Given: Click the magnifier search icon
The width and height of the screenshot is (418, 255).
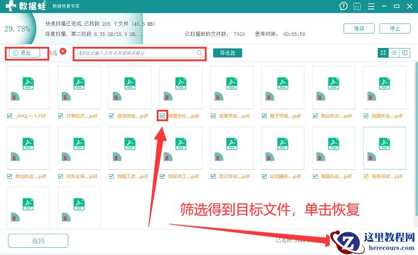Looking at the screenshot, I should point(199,53).
